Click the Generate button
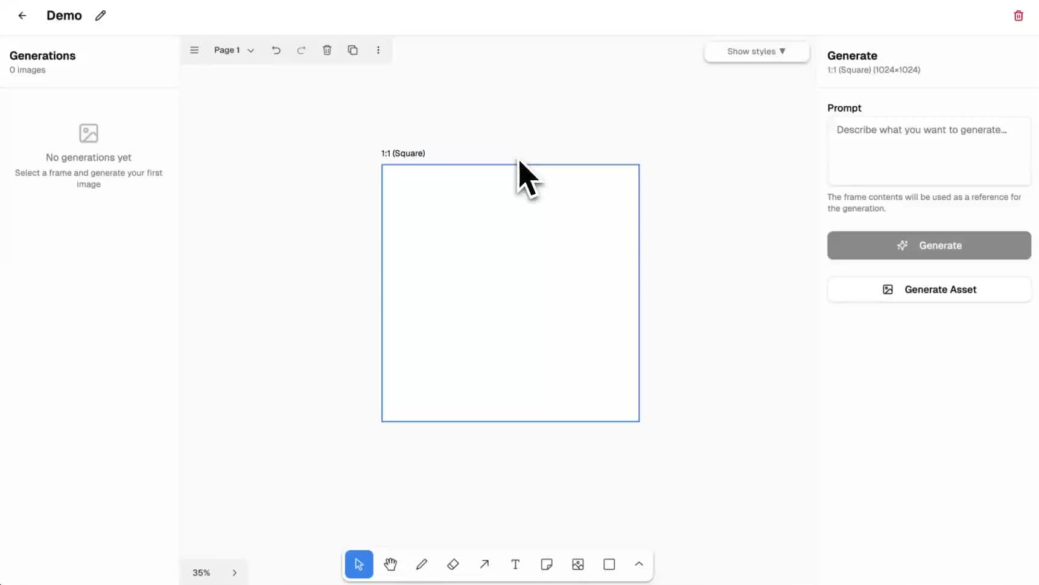This screenshot has height=585, width=1039. tap(929, 245)
